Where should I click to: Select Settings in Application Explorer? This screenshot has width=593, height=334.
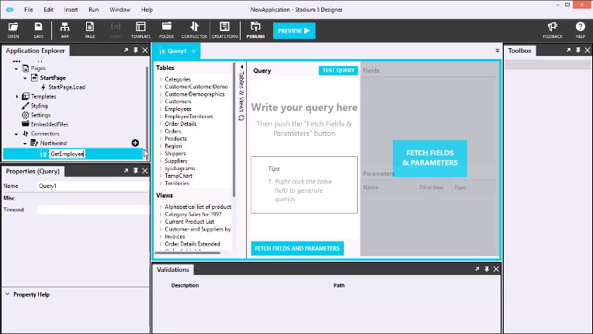click(x=40, y=115)
